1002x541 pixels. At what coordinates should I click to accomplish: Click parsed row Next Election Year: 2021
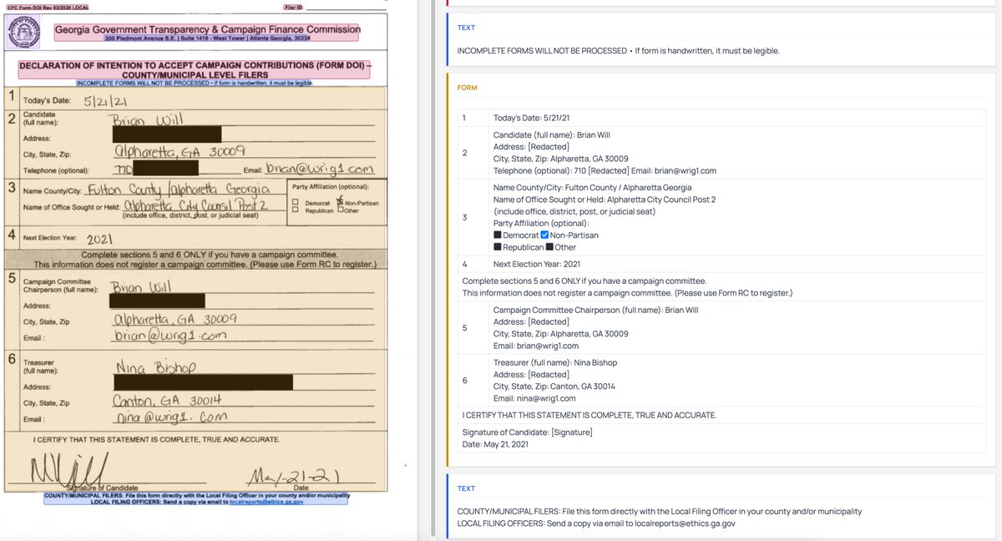tap(537, 264)
